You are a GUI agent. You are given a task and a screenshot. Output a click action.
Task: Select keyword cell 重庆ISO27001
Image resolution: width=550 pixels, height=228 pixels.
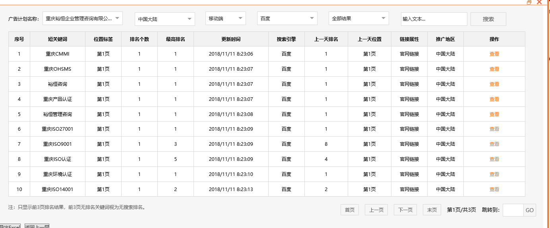point(58,129)
